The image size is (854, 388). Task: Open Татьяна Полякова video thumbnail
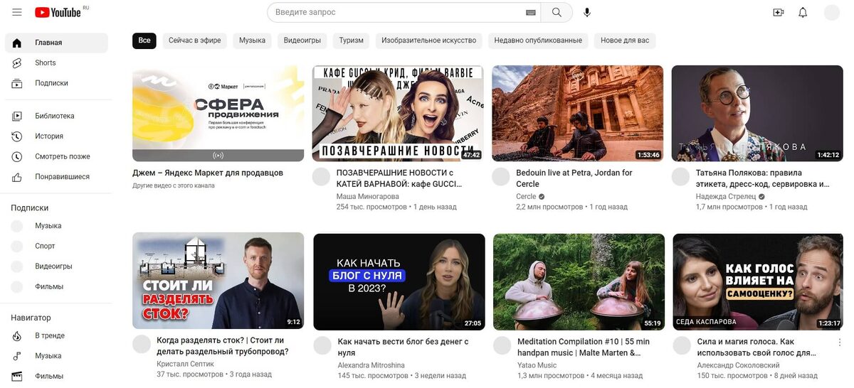click(757, 114)
